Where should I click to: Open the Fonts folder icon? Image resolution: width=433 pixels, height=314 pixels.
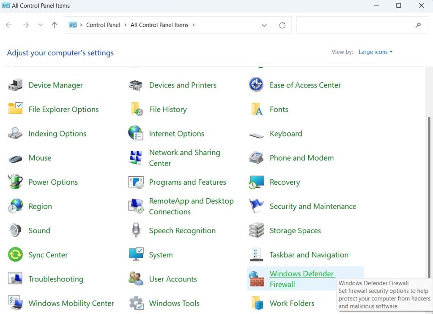(257, 109)
